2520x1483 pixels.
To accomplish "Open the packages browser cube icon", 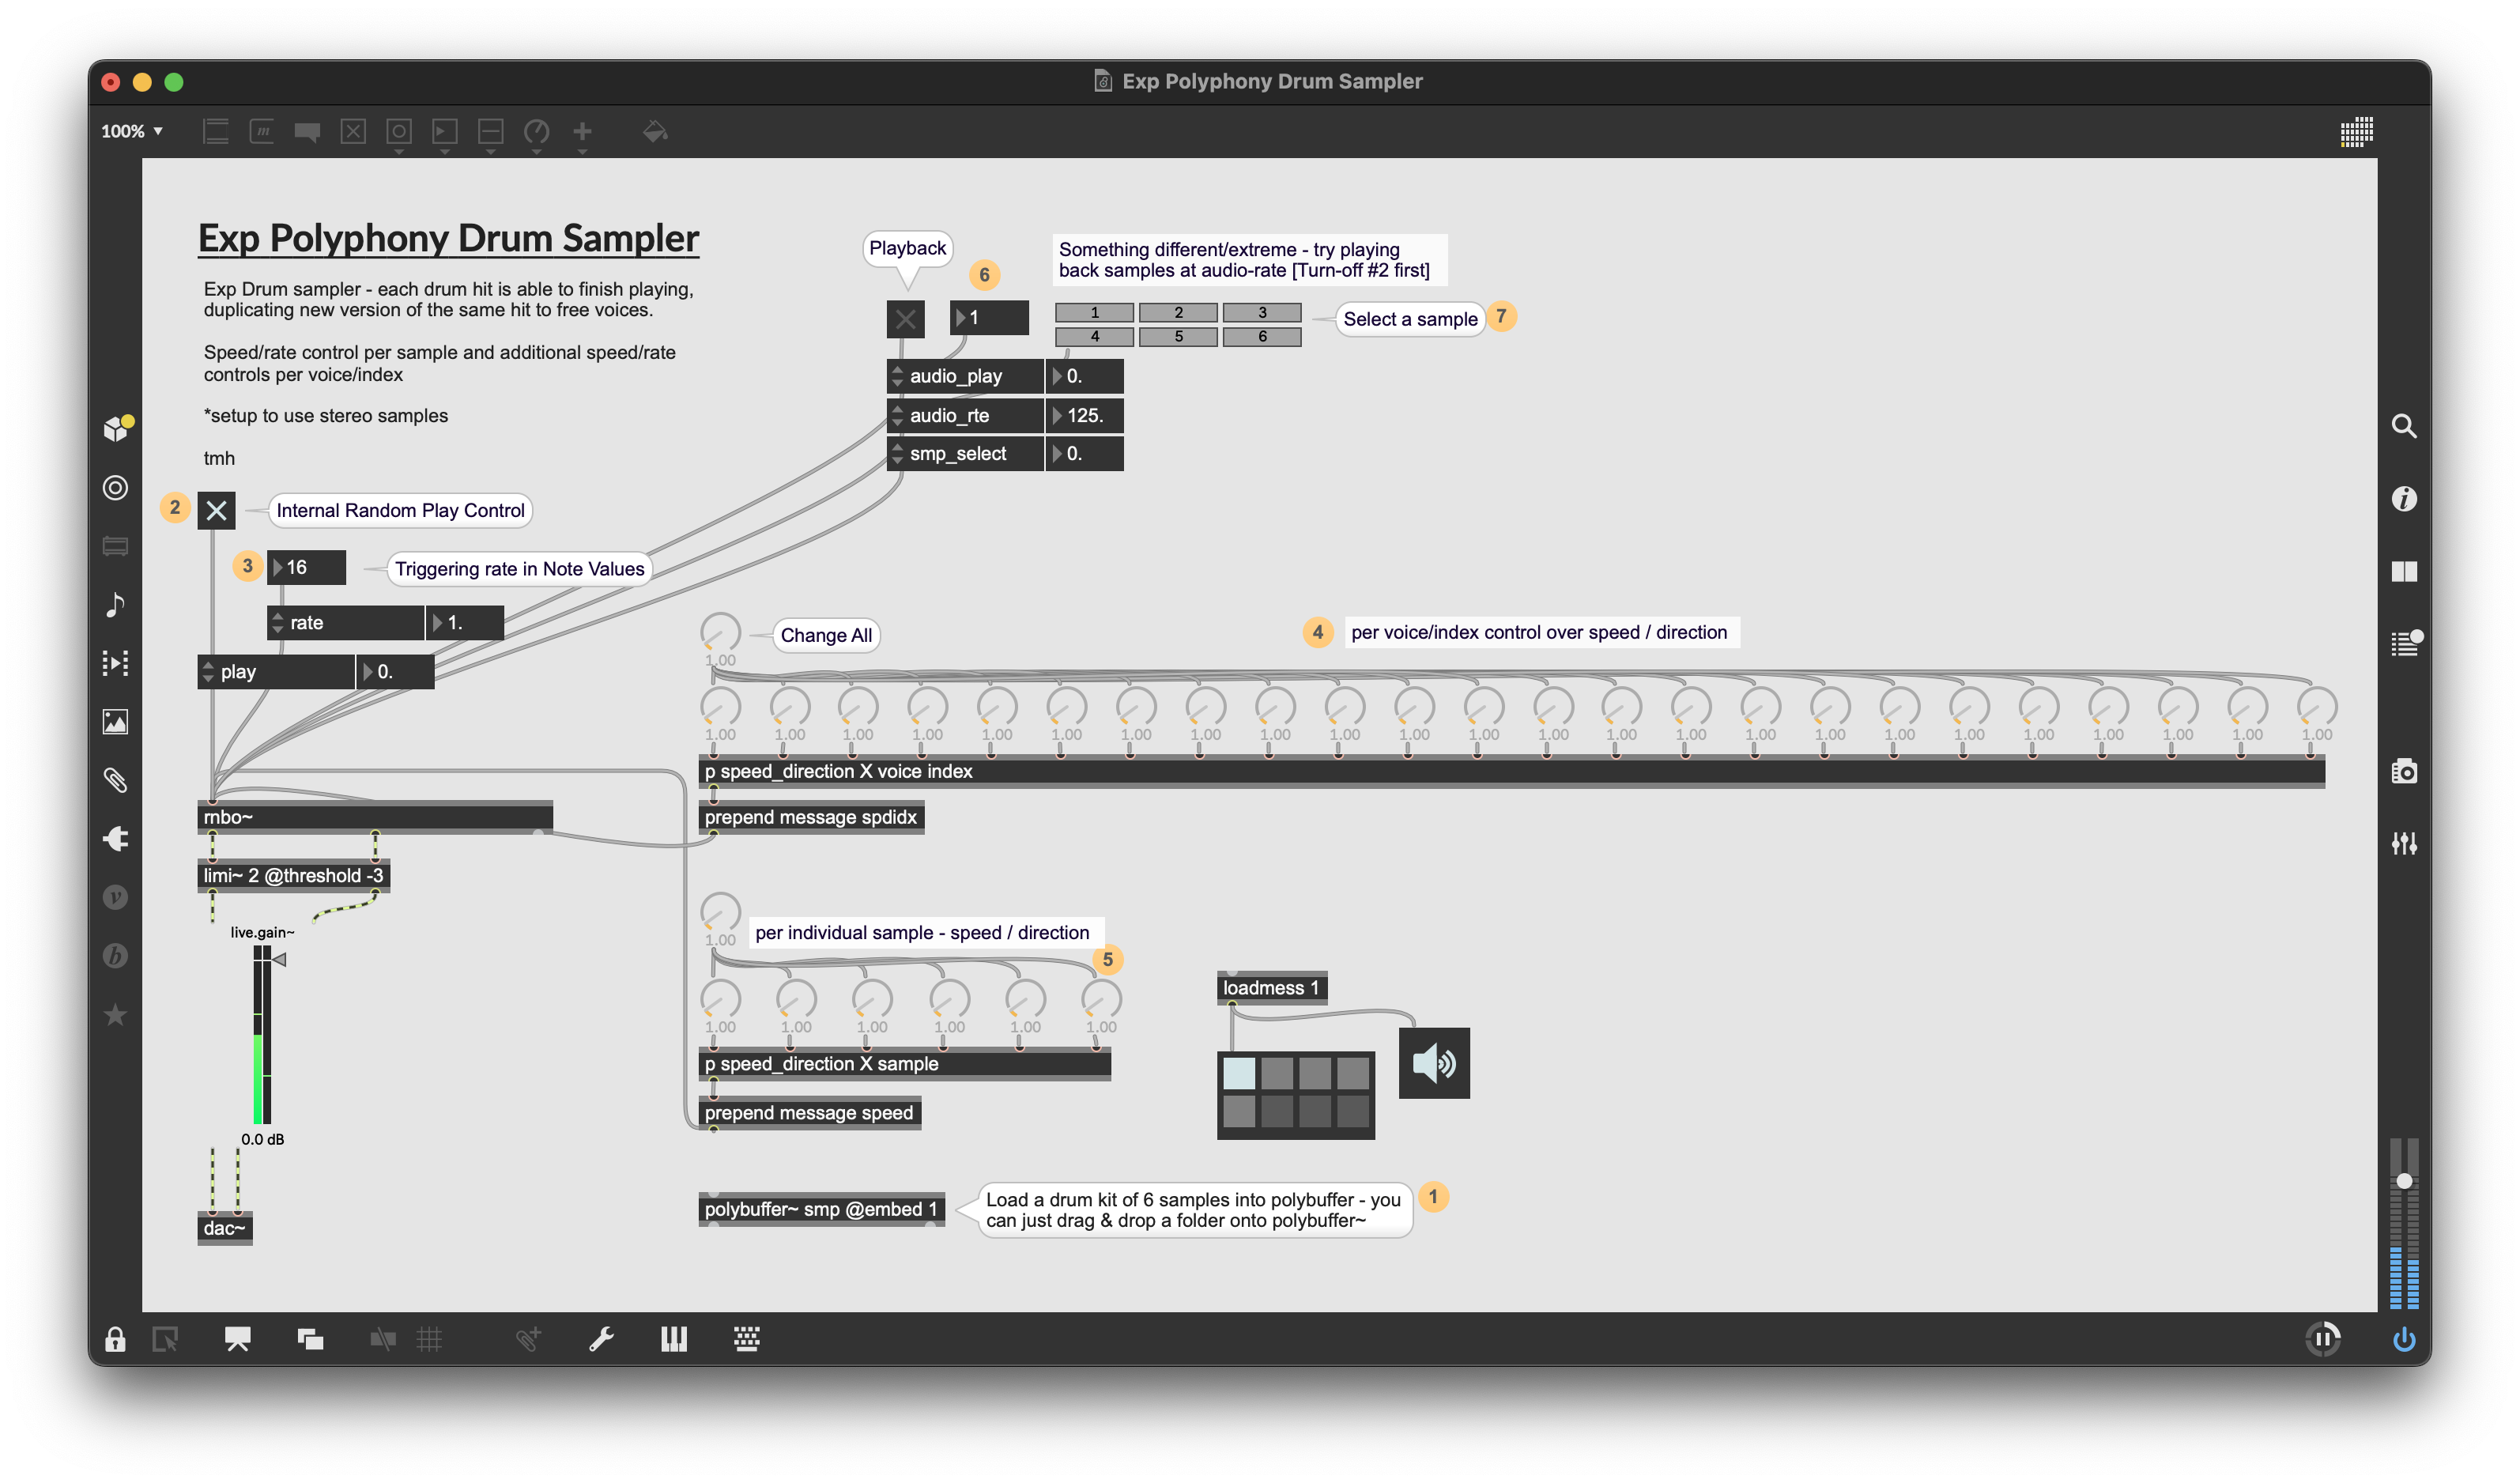I will [116, 428].
